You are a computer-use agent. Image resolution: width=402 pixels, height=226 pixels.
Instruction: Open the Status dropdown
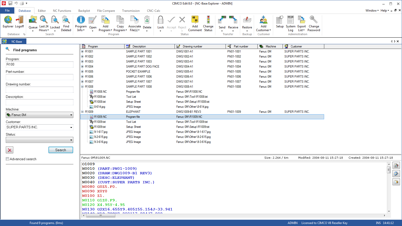[39, 140]
